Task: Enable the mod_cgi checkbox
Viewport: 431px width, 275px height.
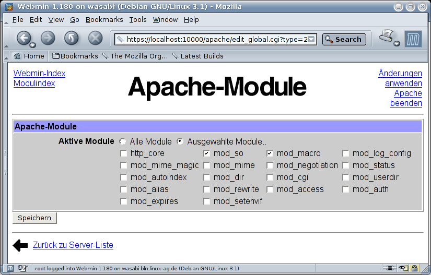Action: [270, 177]
